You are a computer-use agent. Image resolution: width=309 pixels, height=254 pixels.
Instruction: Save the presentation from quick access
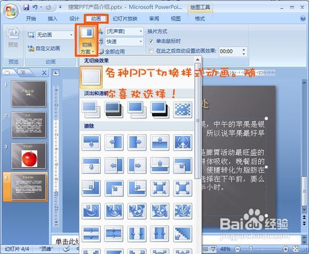point(26,7)
